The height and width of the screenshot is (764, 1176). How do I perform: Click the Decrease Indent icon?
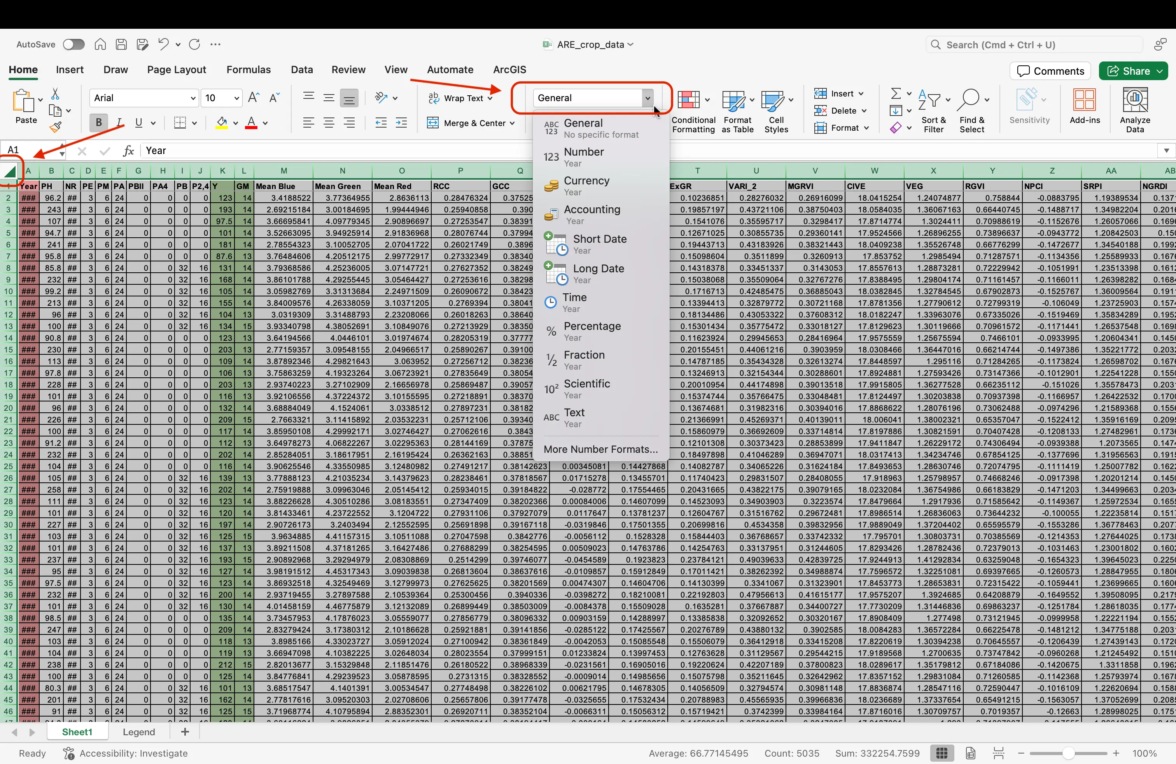(x=380, y=123)
